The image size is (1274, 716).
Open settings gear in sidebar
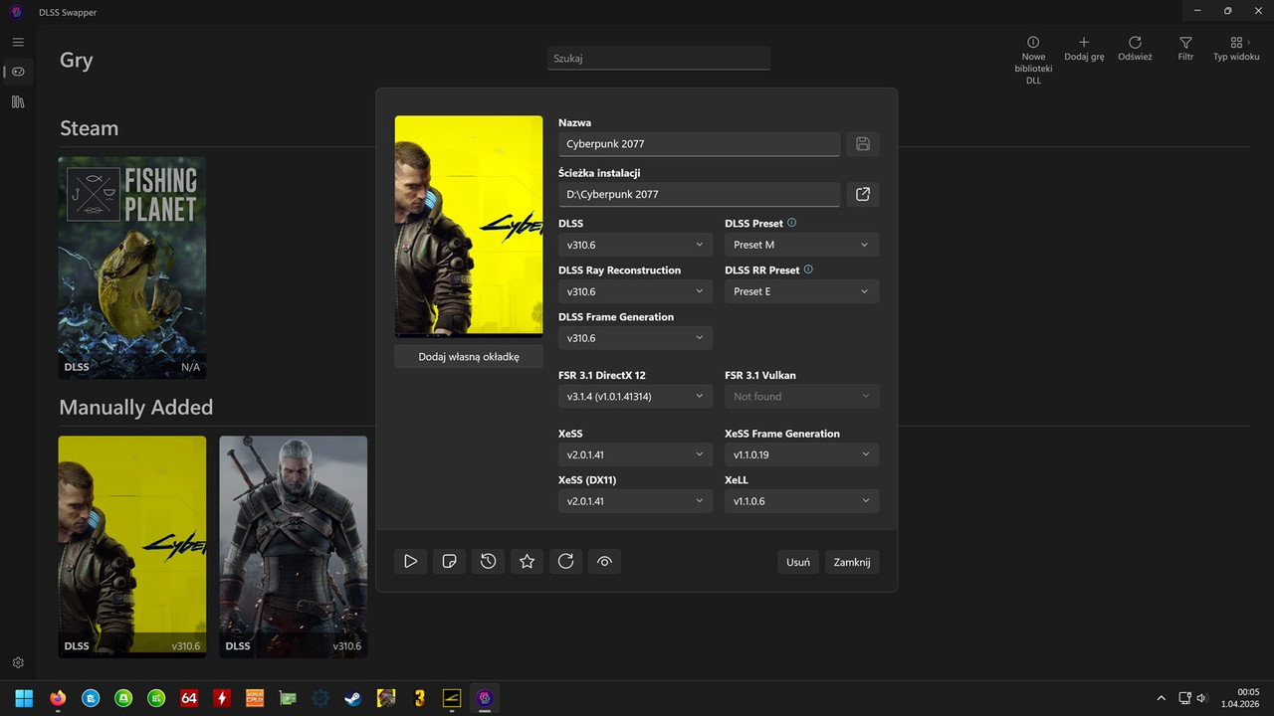click(18, 662)
